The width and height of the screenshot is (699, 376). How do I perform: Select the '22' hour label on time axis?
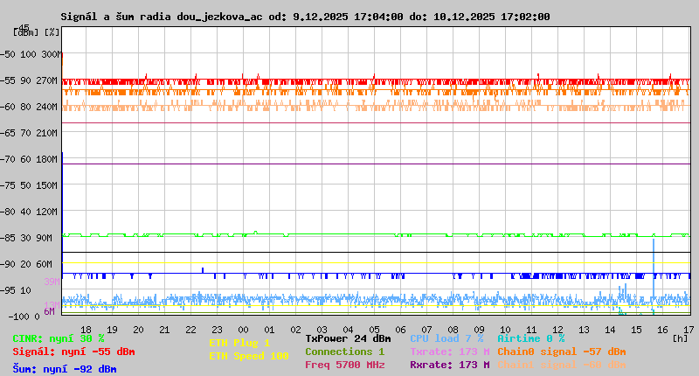pos(190,330)
